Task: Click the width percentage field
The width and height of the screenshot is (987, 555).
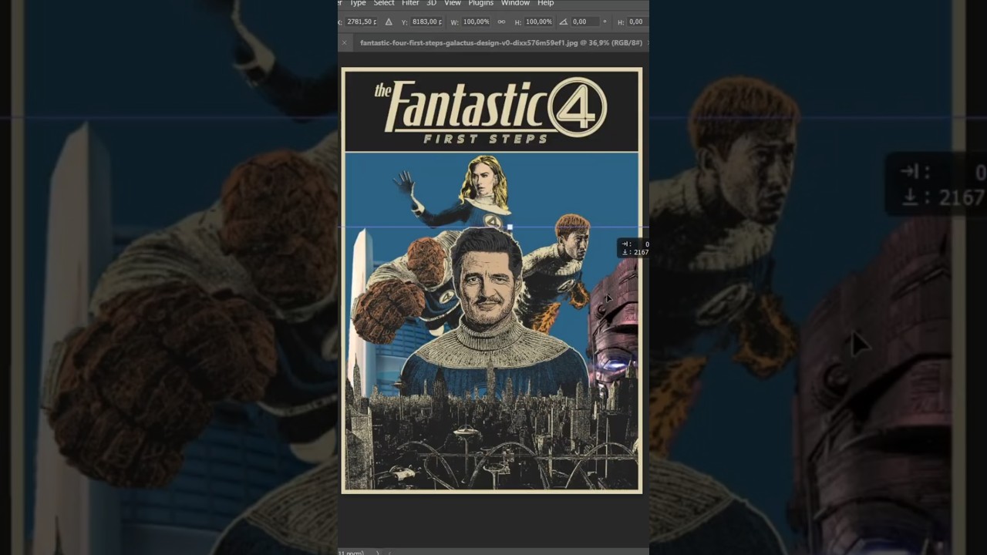Action: tap(477, 22)
